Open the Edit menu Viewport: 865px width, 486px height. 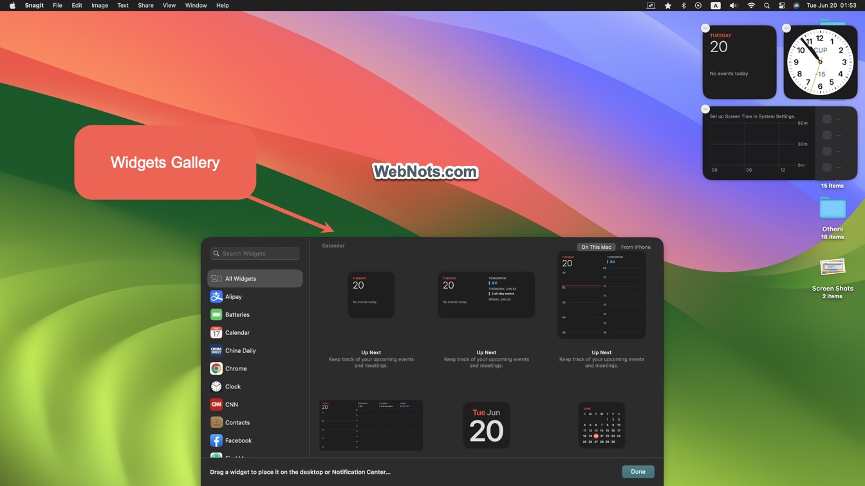click(x=77, y=5)
